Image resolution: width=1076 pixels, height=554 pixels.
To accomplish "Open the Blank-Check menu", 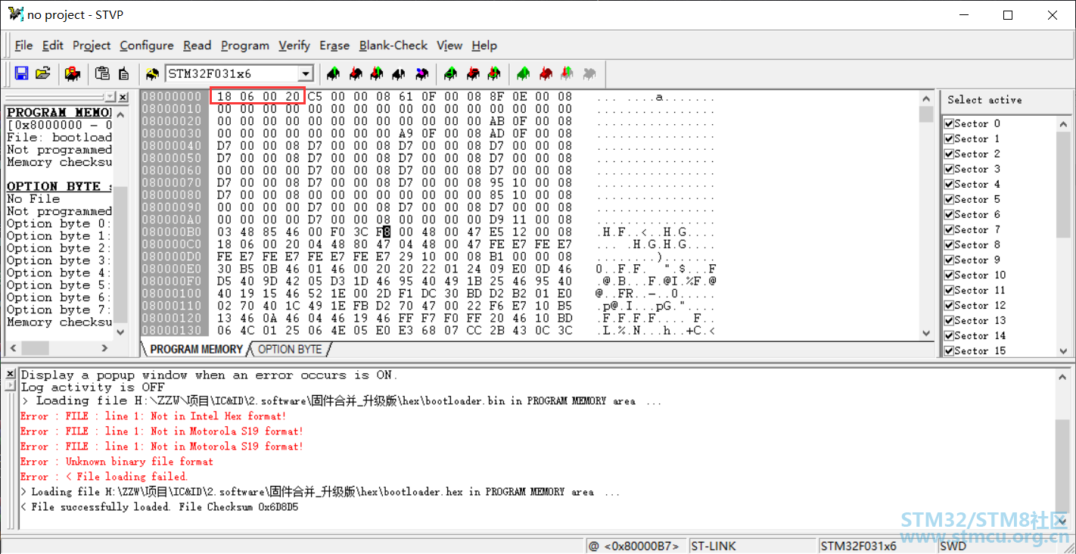I will tap(393, 45).
